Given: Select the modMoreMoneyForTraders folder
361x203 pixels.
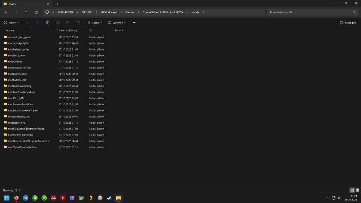Looking at the screenshot, I should pos(23,111).
